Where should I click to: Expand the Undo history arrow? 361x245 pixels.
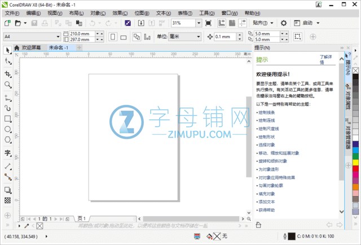pos(99,23)
